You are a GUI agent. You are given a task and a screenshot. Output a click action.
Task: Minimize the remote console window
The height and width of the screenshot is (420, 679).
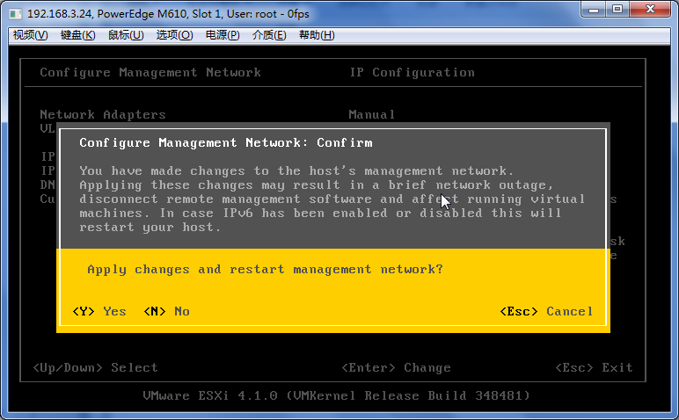595,10
